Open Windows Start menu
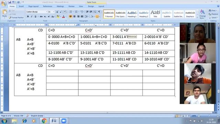This screenshot has height=124, width=220. [x=4, y=121]
